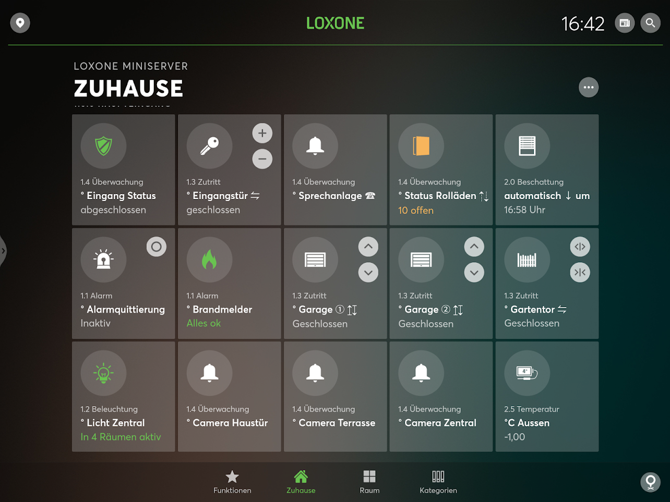670x502 pixels.
Task: Click the '10 offen' status text
Action: tap(416, 211)
